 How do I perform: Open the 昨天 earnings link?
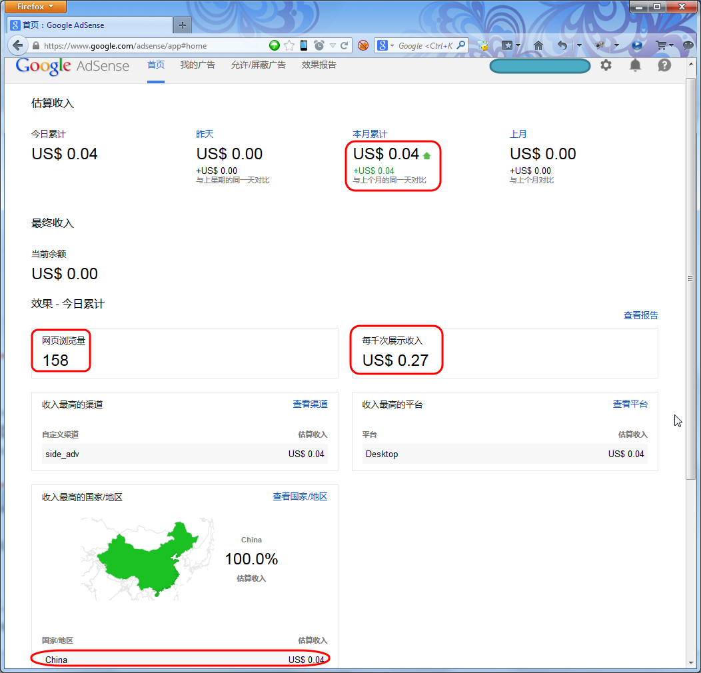coord(205,134)
